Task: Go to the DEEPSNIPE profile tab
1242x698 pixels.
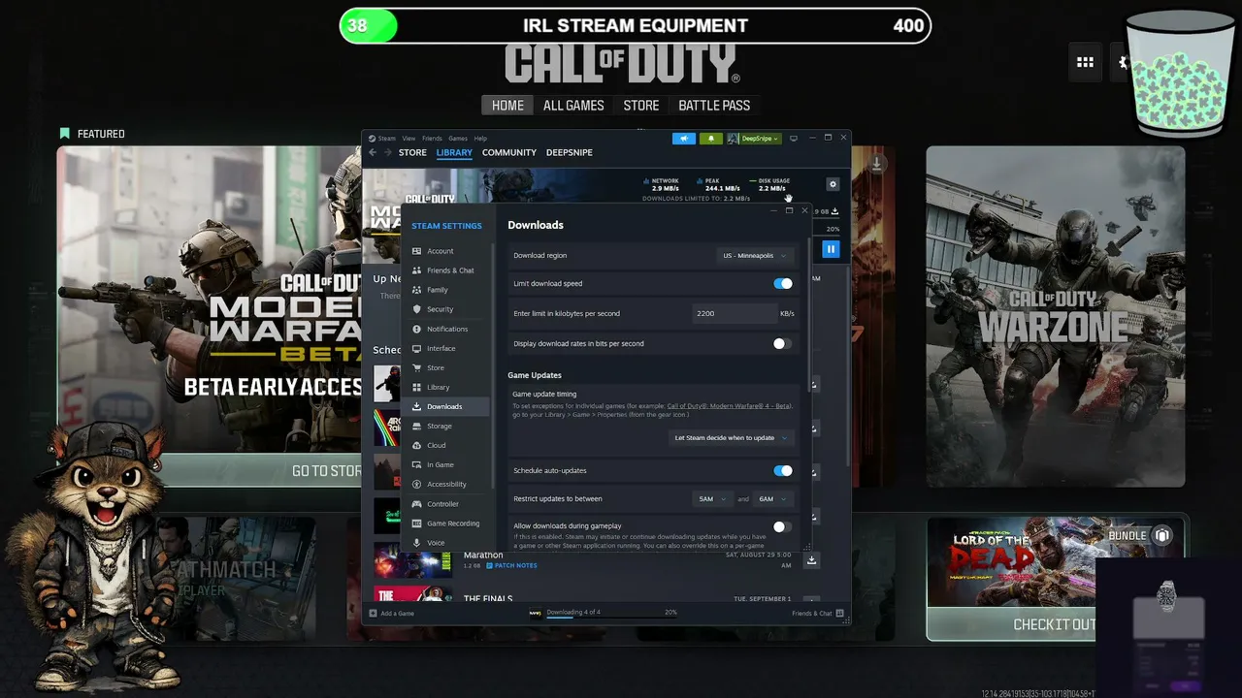Action: tap(570, 152)
